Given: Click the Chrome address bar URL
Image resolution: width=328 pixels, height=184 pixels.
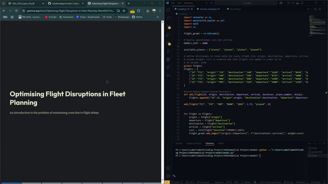Looking at the screenshot, I should [x=70, y=11].
